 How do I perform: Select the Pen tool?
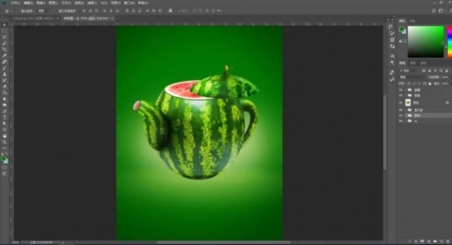point(4,111)
